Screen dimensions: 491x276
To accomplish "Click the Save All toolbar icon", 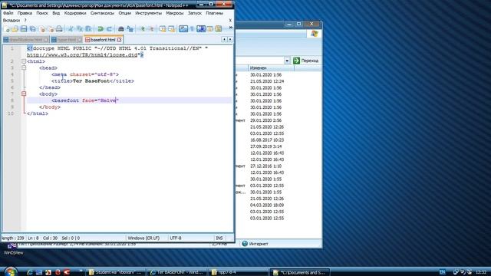I will 32,29.
